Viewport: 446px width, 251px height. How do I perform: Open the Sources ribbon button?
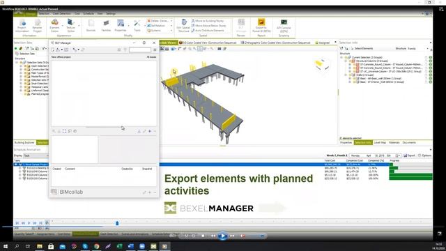91,26
